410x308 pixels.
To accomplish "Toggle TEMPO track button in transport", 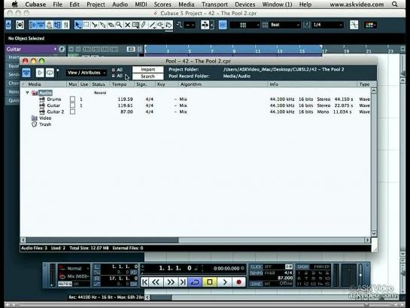I will pyautogui.click(x=256, y=273).
